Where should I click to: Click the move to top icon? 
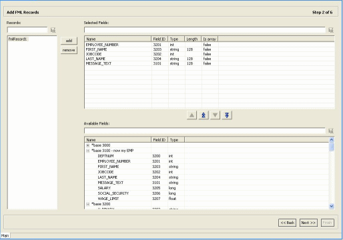pyautogui.click(x=204, y=115)
